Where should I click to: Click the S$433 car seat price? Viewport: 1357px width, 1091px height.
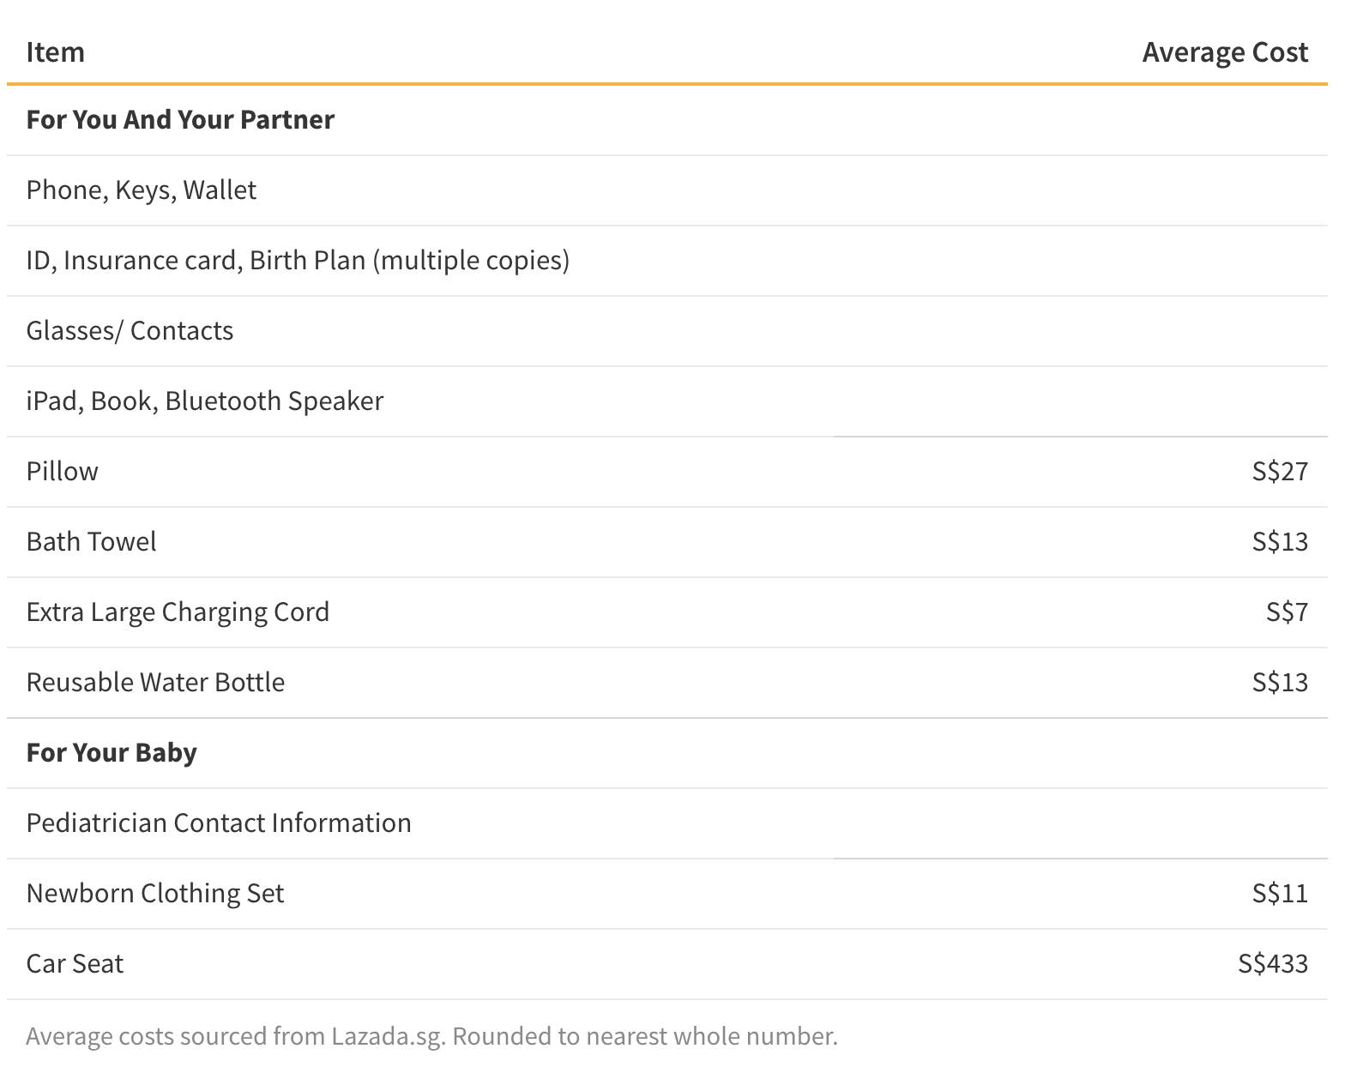1273,964
